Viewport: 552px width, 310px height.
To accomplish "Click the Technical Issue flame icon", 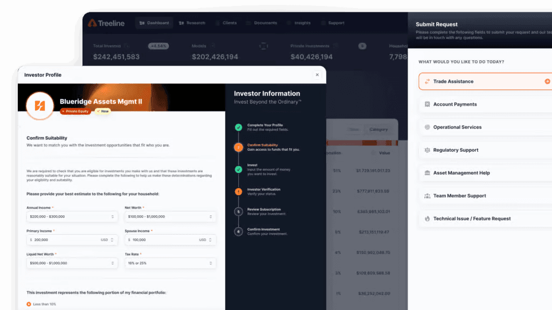I will coord(427,219).
